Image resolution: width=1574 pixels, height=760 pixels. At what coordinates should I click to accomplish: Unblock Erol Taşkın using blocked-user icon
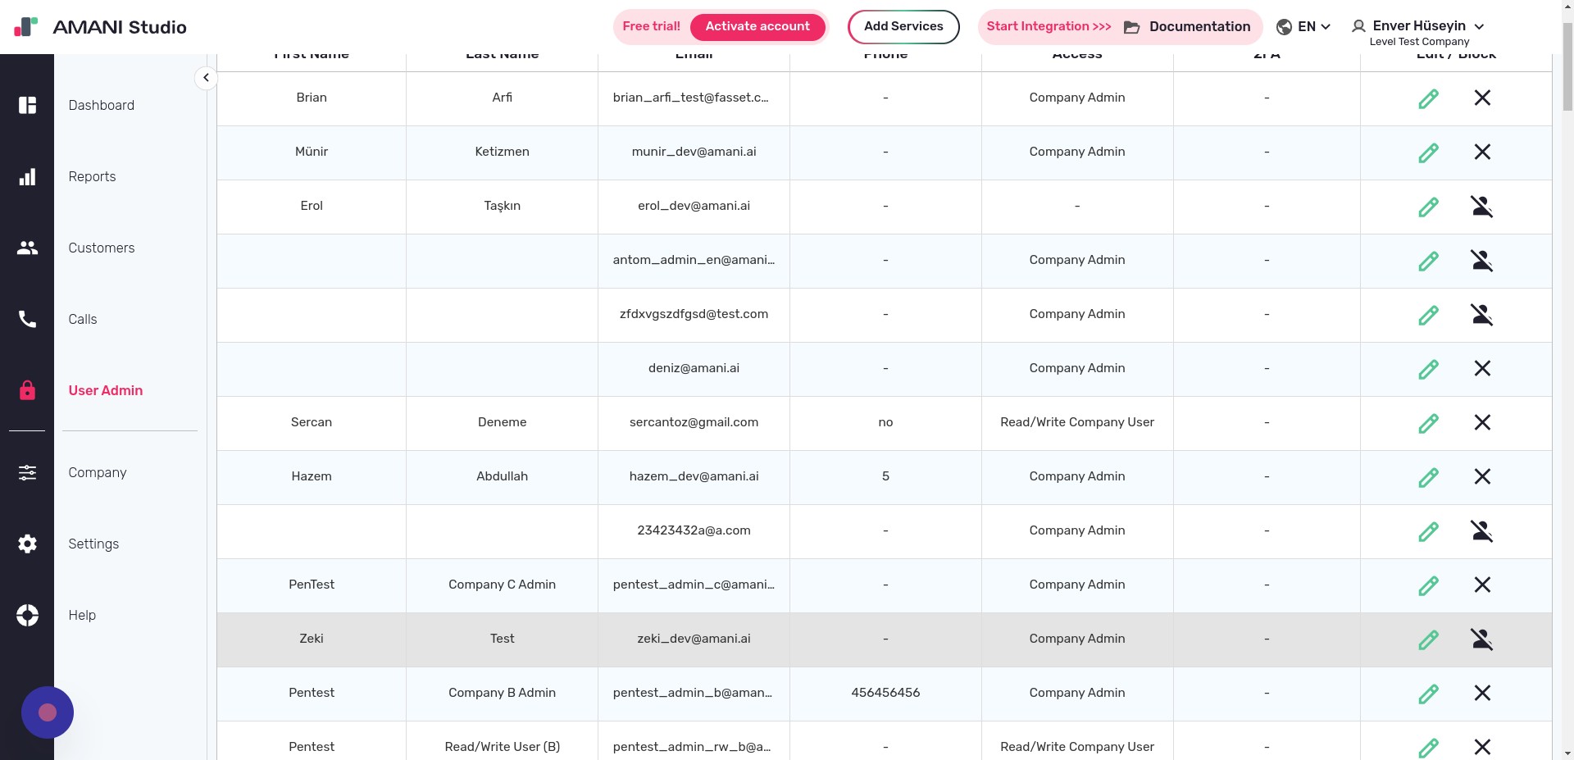(1481, 207)
